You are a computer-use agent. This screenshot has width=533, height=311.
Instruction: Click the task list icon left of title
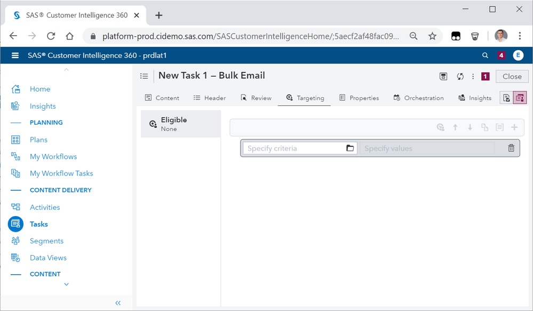(x=144, y=76)
